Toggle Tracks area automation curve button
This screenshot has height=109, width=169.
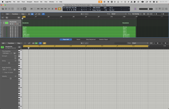(36, 14)
